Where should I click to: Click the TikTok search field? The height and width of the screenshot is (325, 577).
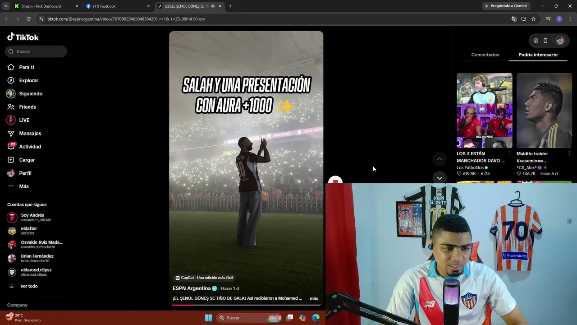tap(36, 51)
